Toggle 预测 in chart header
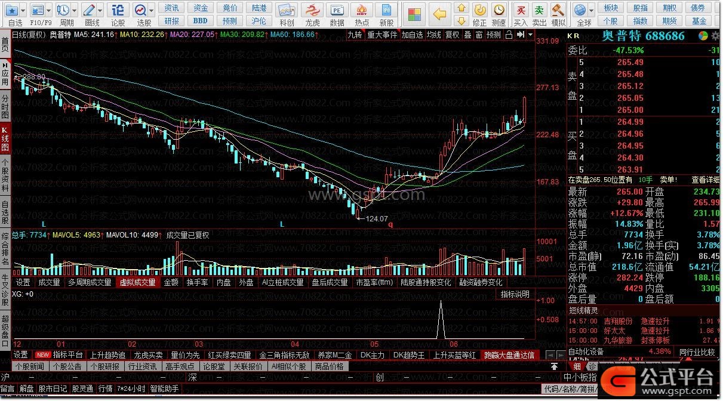723x401 pixels. [x=494, y=35]
